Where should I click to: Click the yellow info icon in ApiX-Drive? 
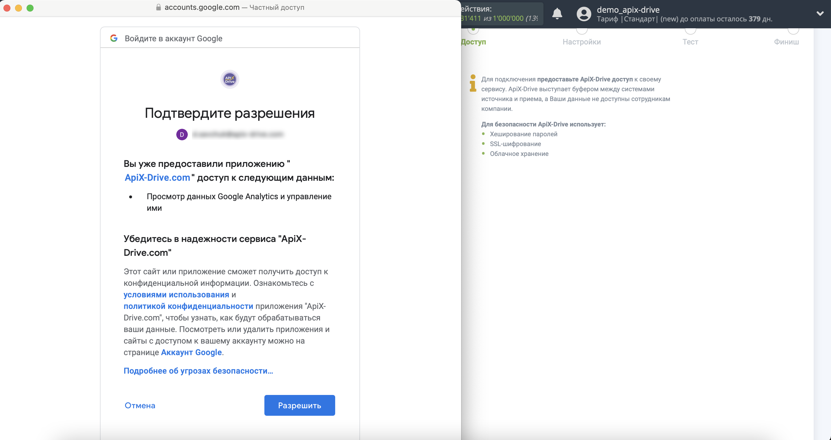click(473, 83)
